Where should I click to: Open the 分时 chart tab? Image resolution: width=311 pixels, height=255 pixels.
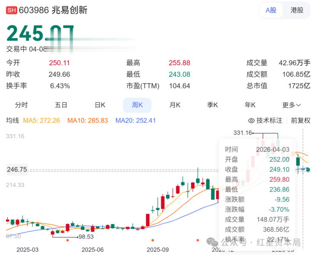coord(22,105)
